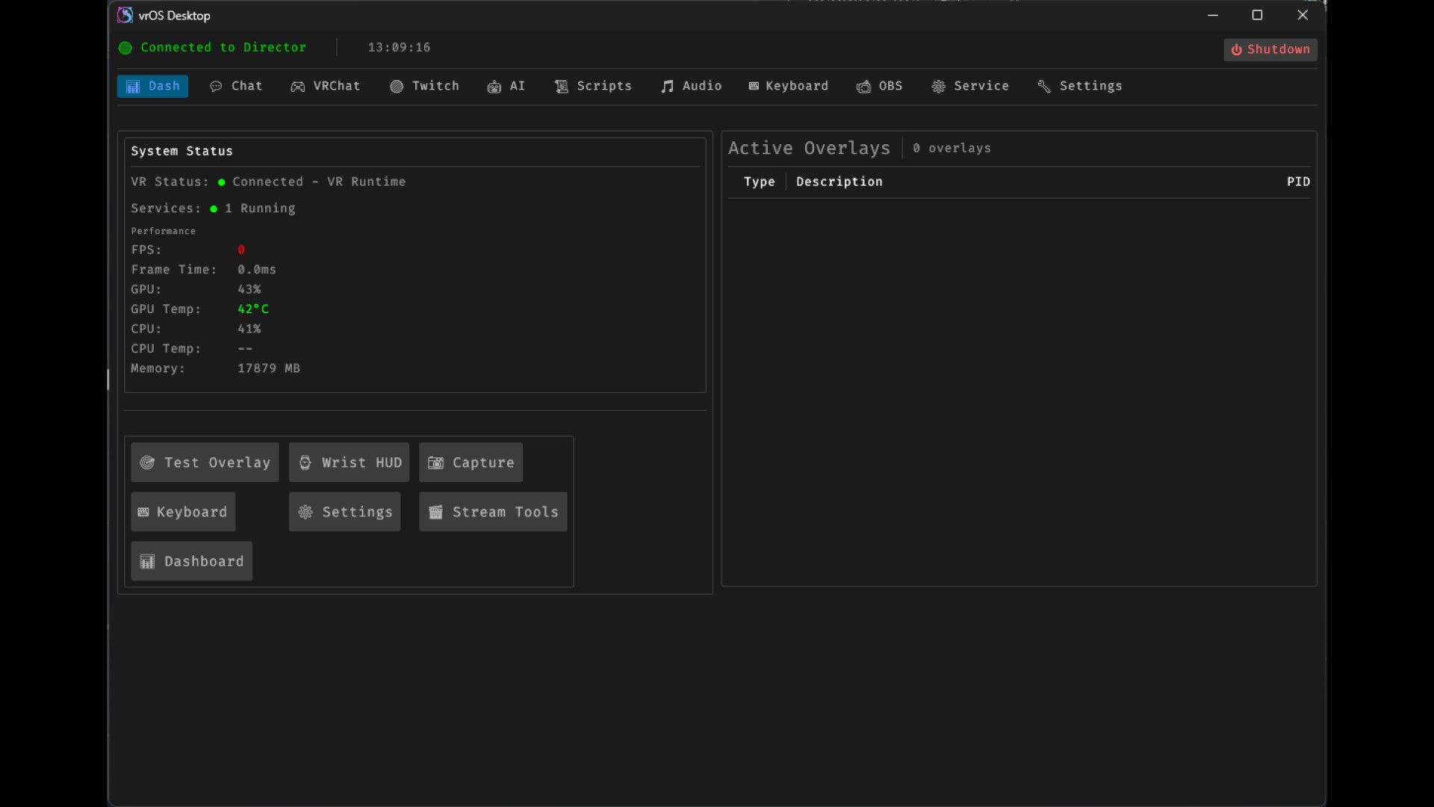
Task: Open the Wrist HUD overlay
Action: [x=349, y=463]
